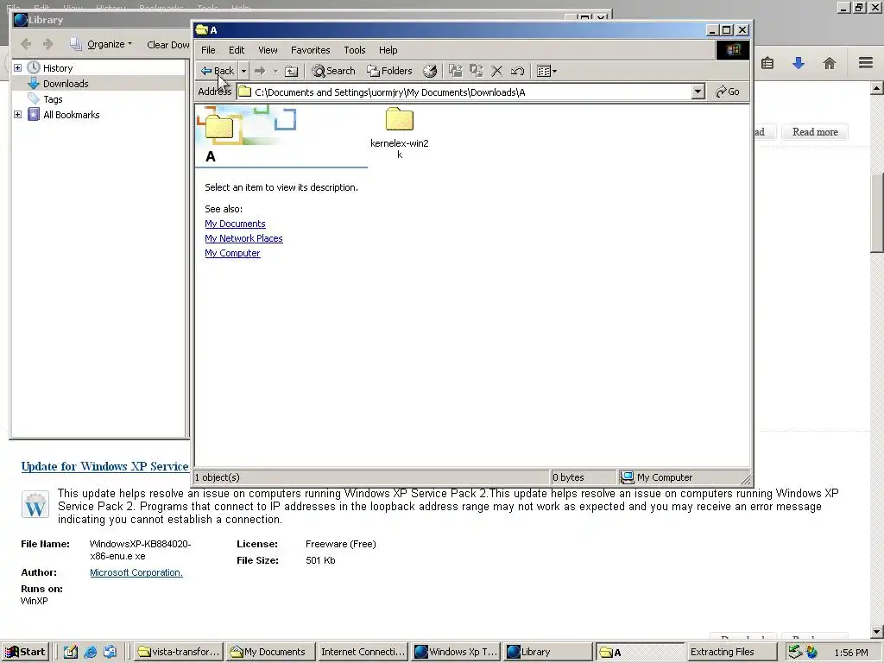Click the browser scrollbar up arrow
884x663 pixels.
coord(877,88)
